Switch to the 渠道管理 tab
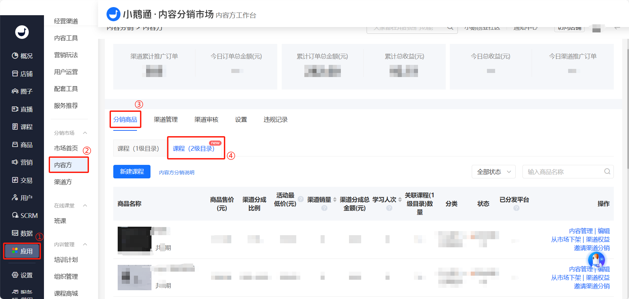This screenshot has height=299, width=629. [166, 120]
